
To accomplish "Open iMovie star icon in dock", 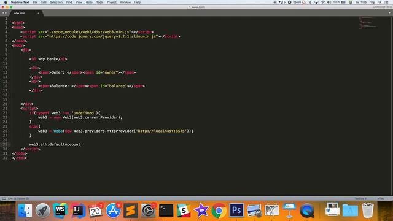I will pyautogui.click(x=201, y=210).
